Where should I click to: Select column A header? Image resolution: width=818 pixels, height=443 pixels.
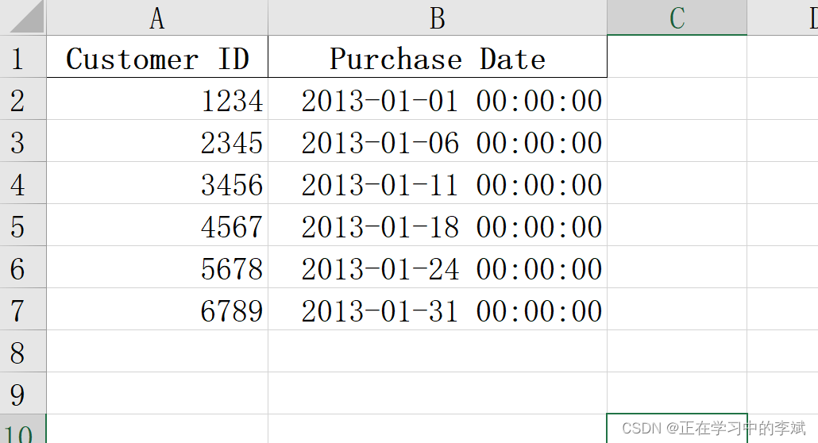157,17
